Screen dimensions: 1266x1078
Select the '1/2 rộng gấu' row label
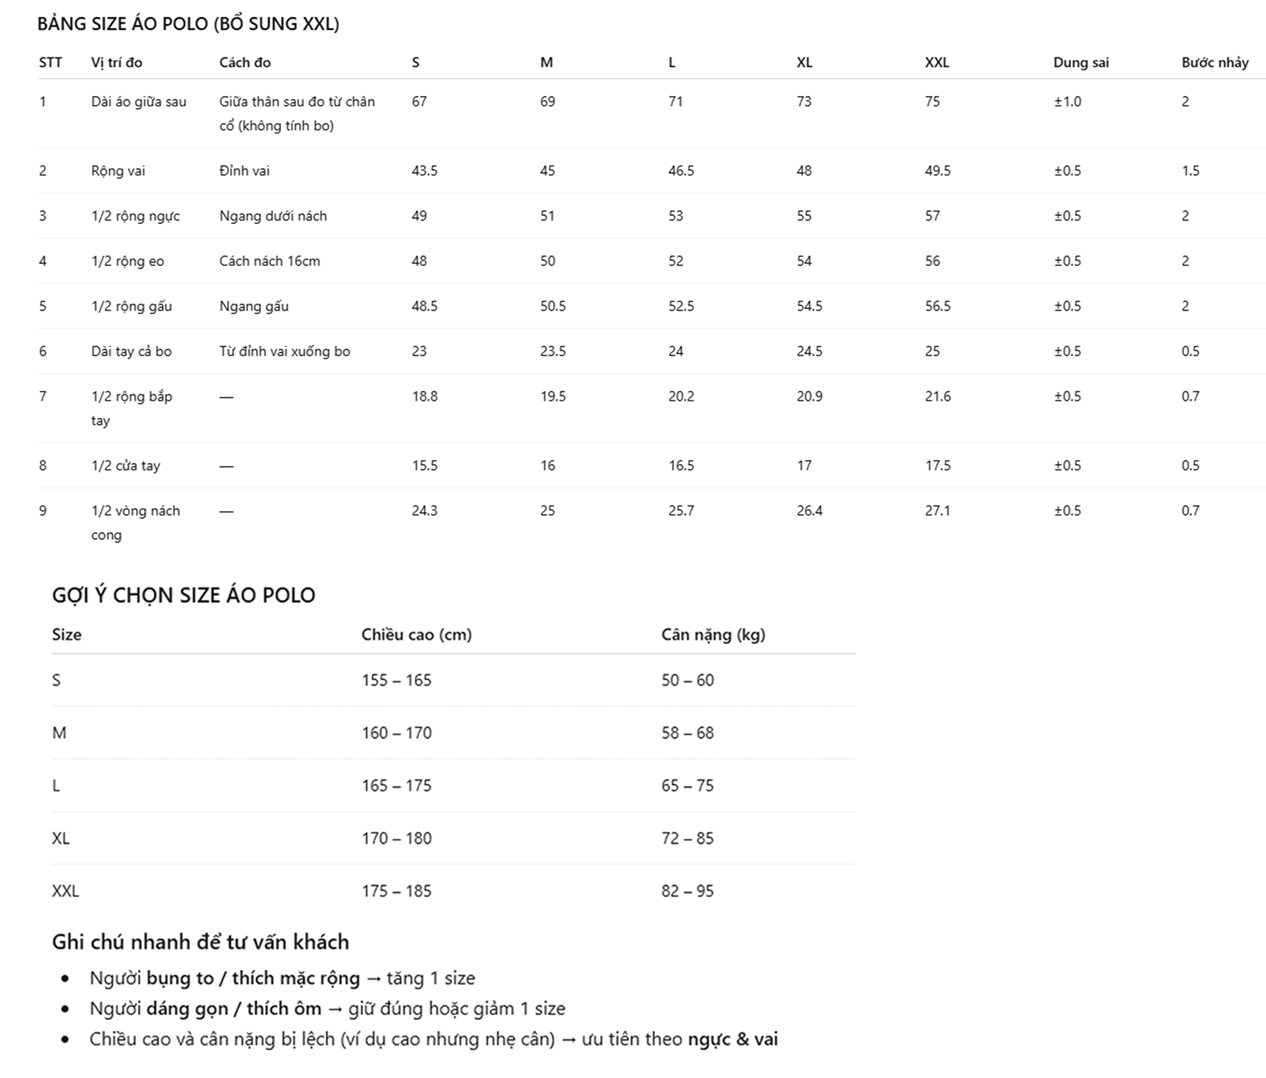(x=131, y=307)
